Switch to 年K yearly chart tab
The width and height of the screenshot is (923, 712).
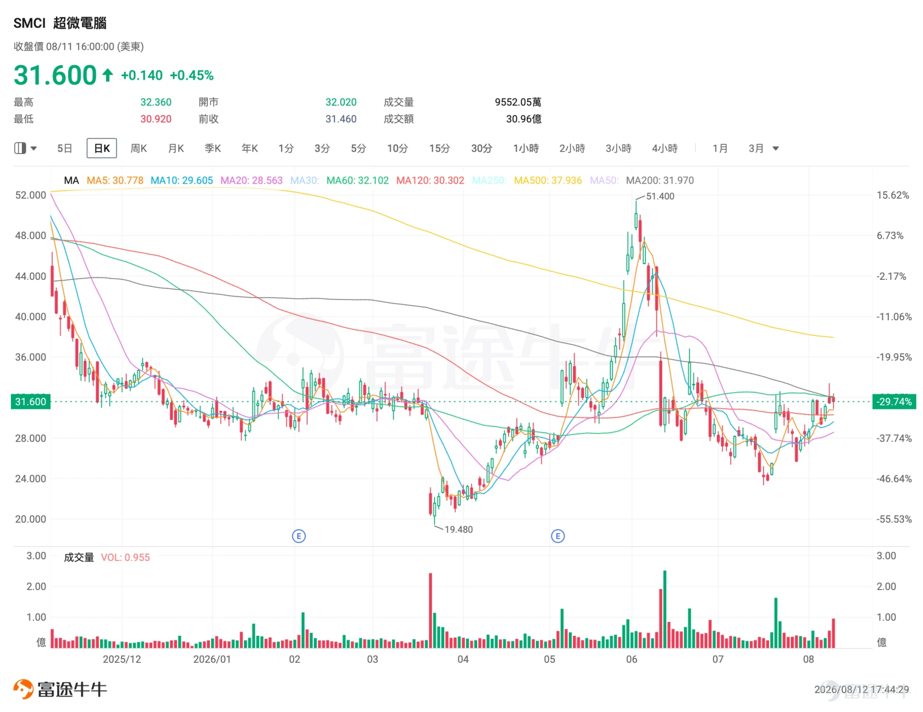click(250, 148)
